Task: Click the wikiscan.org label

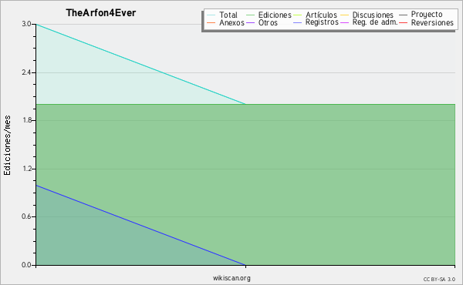Action: pyautogui.click(x=231, y=278)
